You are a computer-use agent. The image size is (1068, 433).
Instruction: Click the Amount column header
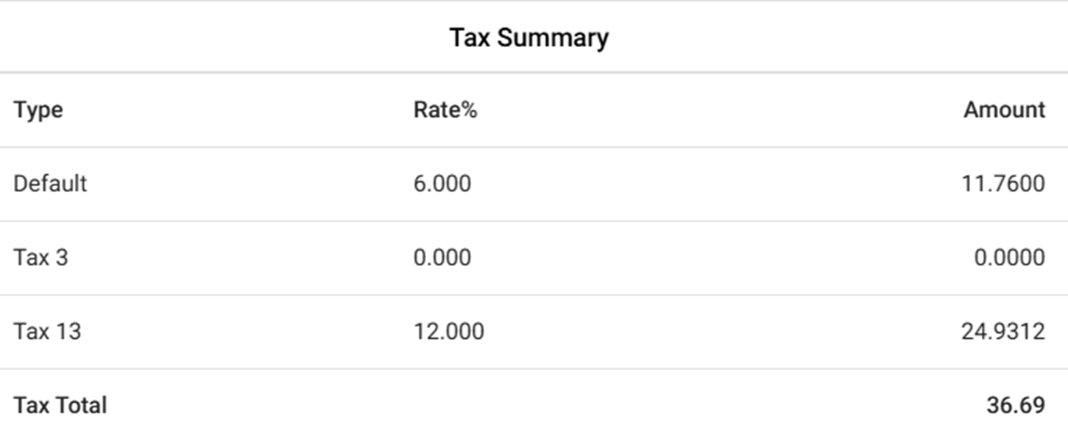click(1004, 110)
